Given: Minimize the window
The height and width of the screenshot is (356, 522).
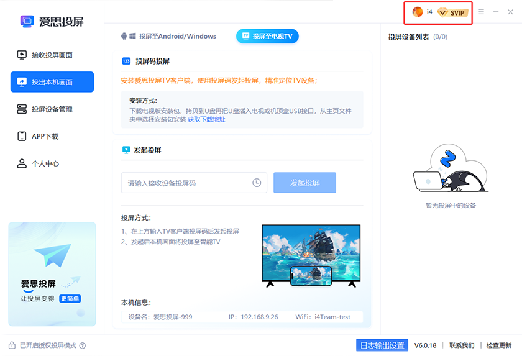Looking at the screenshot, I should coord(496,12).
